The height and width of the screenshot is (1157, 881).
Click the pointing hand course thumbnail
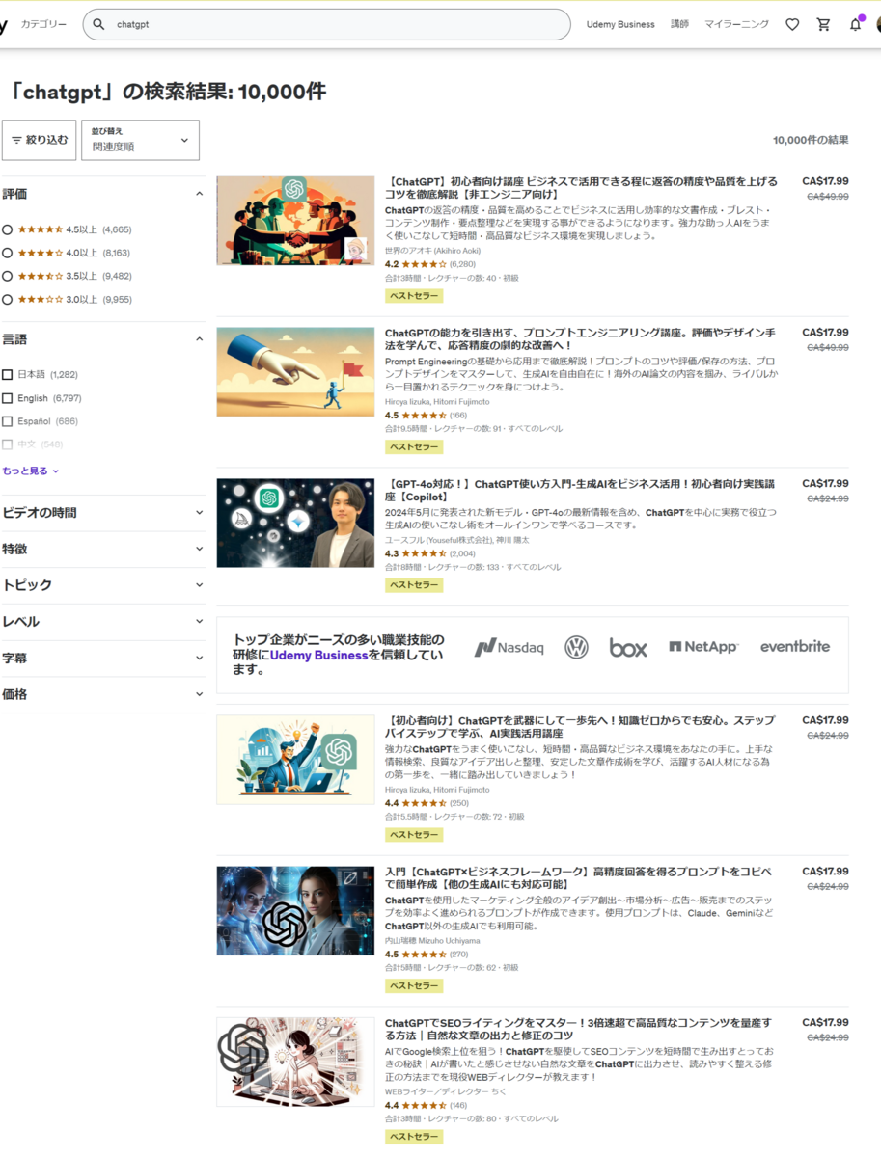[295, 371]
